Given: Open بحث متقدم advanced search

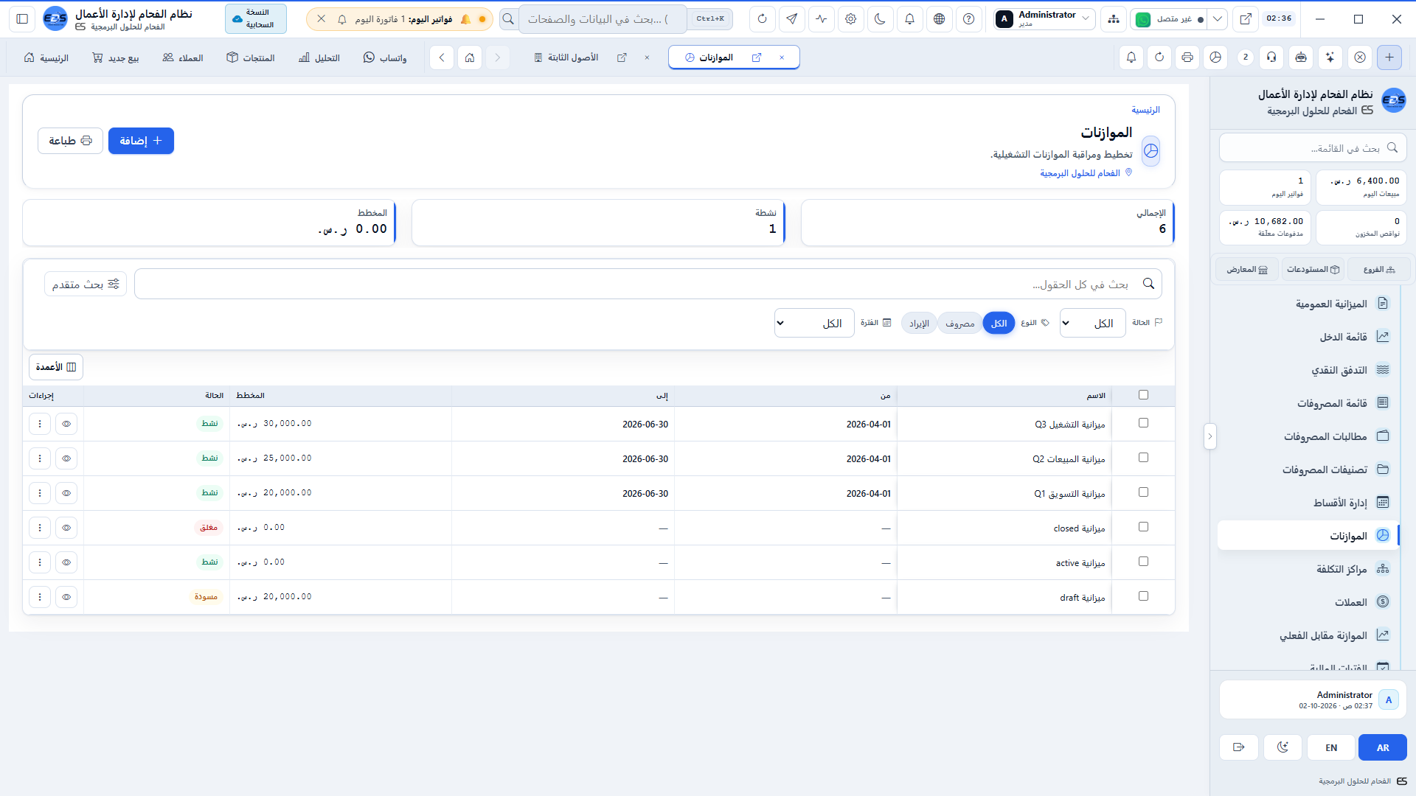Looking at the screenshot, I should pos(86,284).
